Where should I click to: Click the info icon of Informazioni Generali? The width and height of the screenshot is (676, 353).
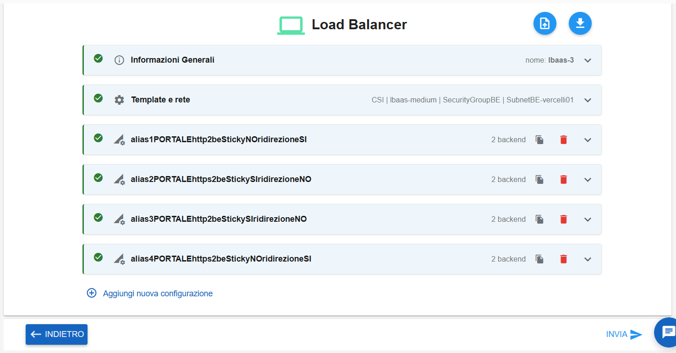tap(119, 60)
